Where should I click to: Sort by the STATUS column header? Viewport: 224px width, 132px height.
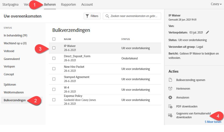point(125,39)
